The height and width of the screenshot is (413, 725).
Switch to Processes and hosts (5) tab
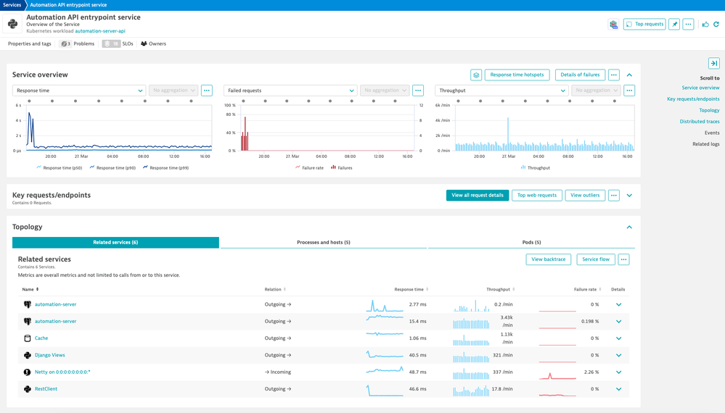pos(324,242)
